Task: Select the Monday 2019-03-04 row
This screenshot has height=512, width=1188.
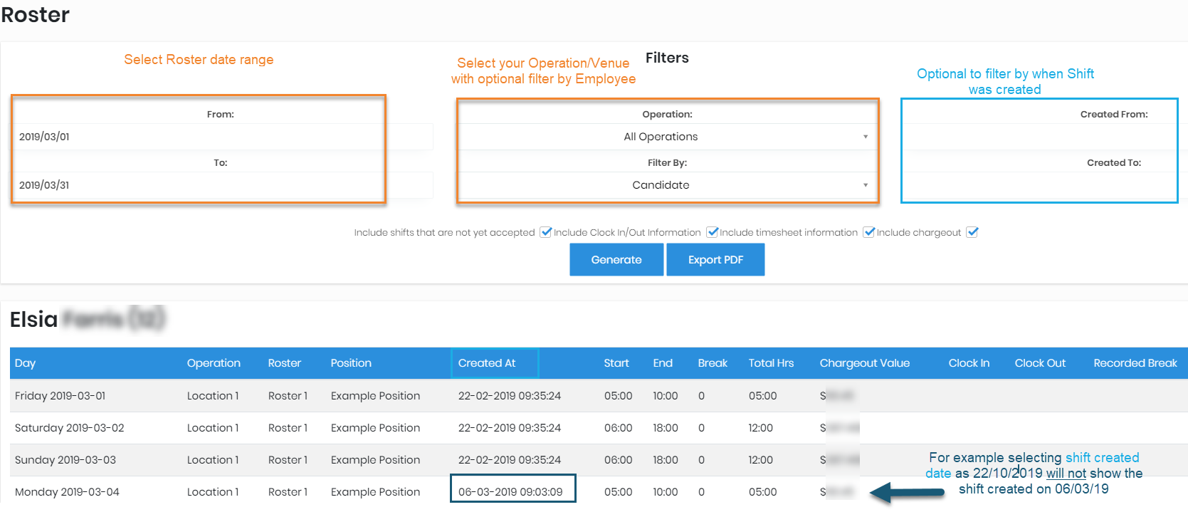Action: (x=68, y=492)
